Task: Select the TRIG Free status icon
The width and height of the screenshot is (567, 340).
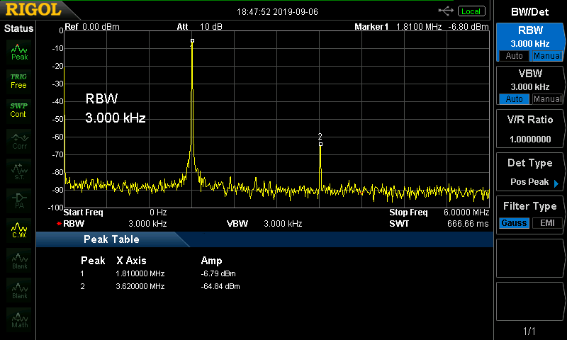Action: pos(18,80)
